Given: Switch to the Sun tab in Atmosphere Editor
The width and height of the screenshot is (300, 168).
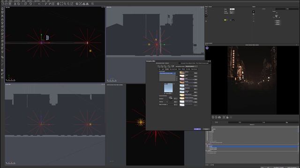Looking at the screenshot, I should click(159, 69).
